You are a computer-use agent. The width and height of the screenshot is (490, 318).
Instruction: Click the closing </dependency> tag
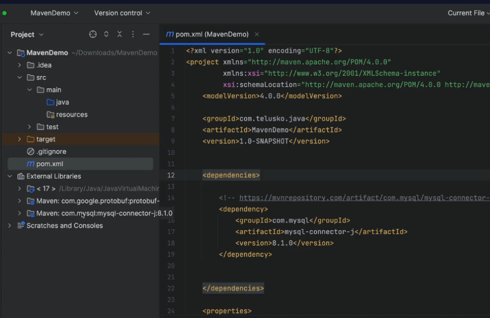(245, 254)
